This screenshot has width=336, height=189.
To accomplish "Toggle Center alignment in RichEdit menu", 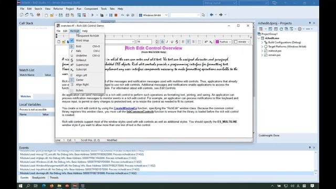I will point(87,80).
